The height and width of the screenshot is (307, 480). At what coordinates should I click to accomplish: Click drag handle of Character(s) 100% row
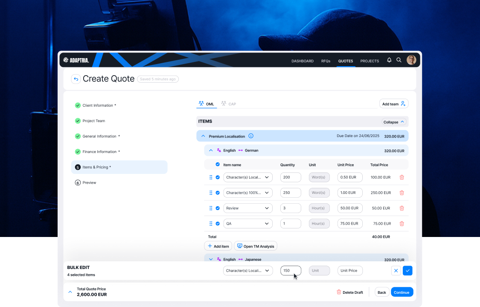point(211,193)
